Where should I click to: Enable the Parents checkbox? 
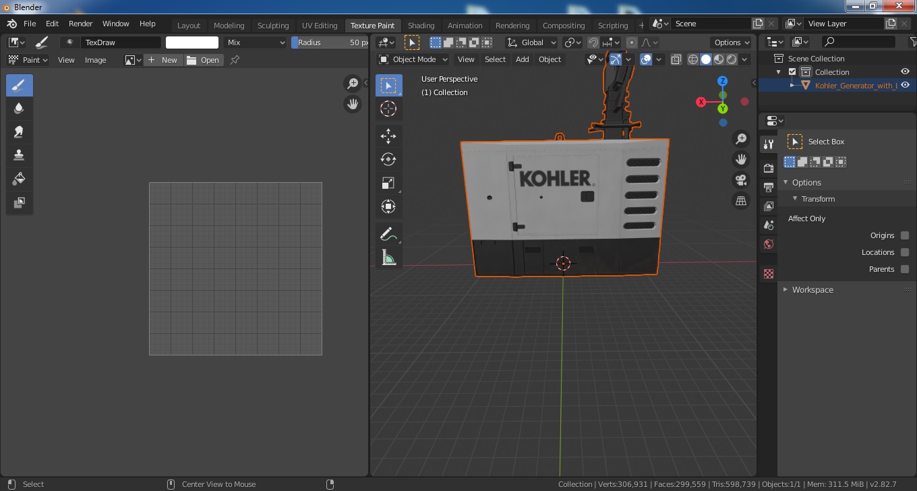pyautogui.click(x=905, y=269)
